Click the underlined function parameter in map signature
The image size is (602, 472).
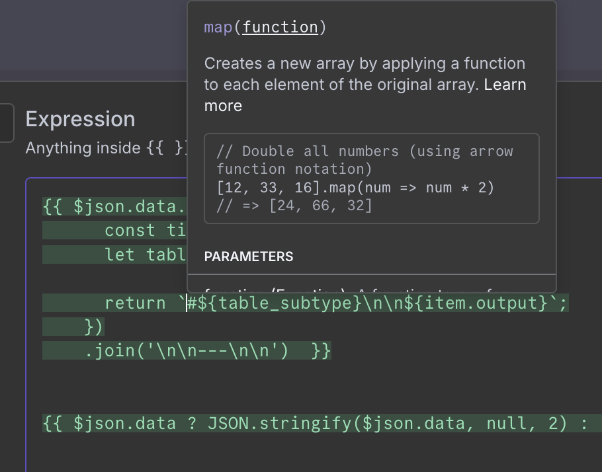tap(280, 27)
